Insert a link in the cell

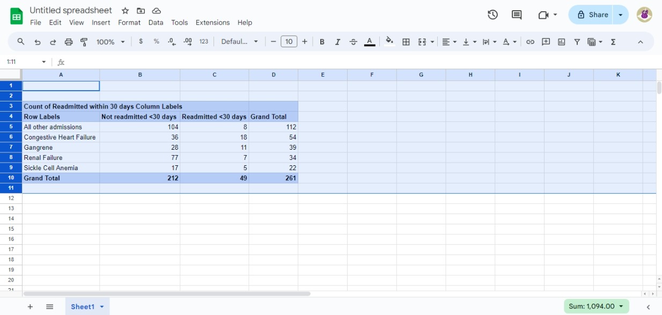[531, 41]
